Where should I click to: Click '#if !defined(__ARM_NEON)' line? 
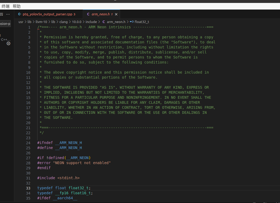point(64,158)
